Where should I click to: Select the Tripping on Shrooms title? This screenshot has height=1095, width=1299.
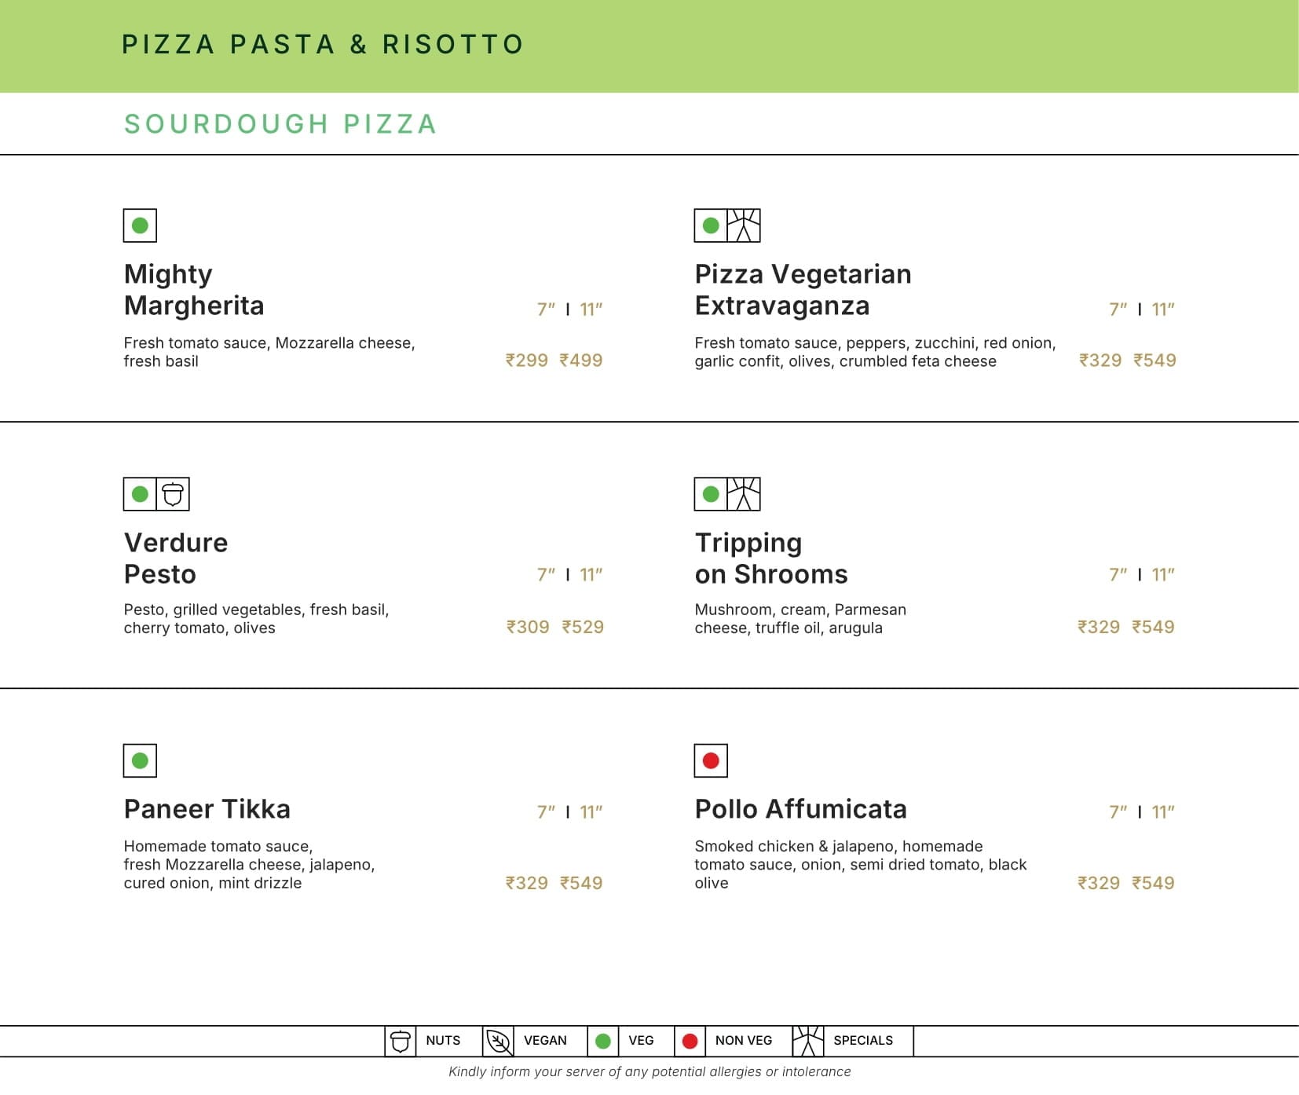click(x=770, y=558)
